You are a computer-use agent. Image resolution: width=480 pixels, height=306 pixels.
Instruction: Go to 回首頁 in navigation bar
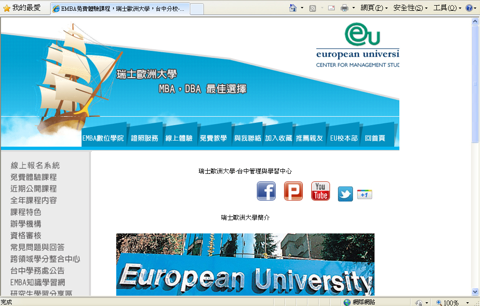(x=375, y=138)
